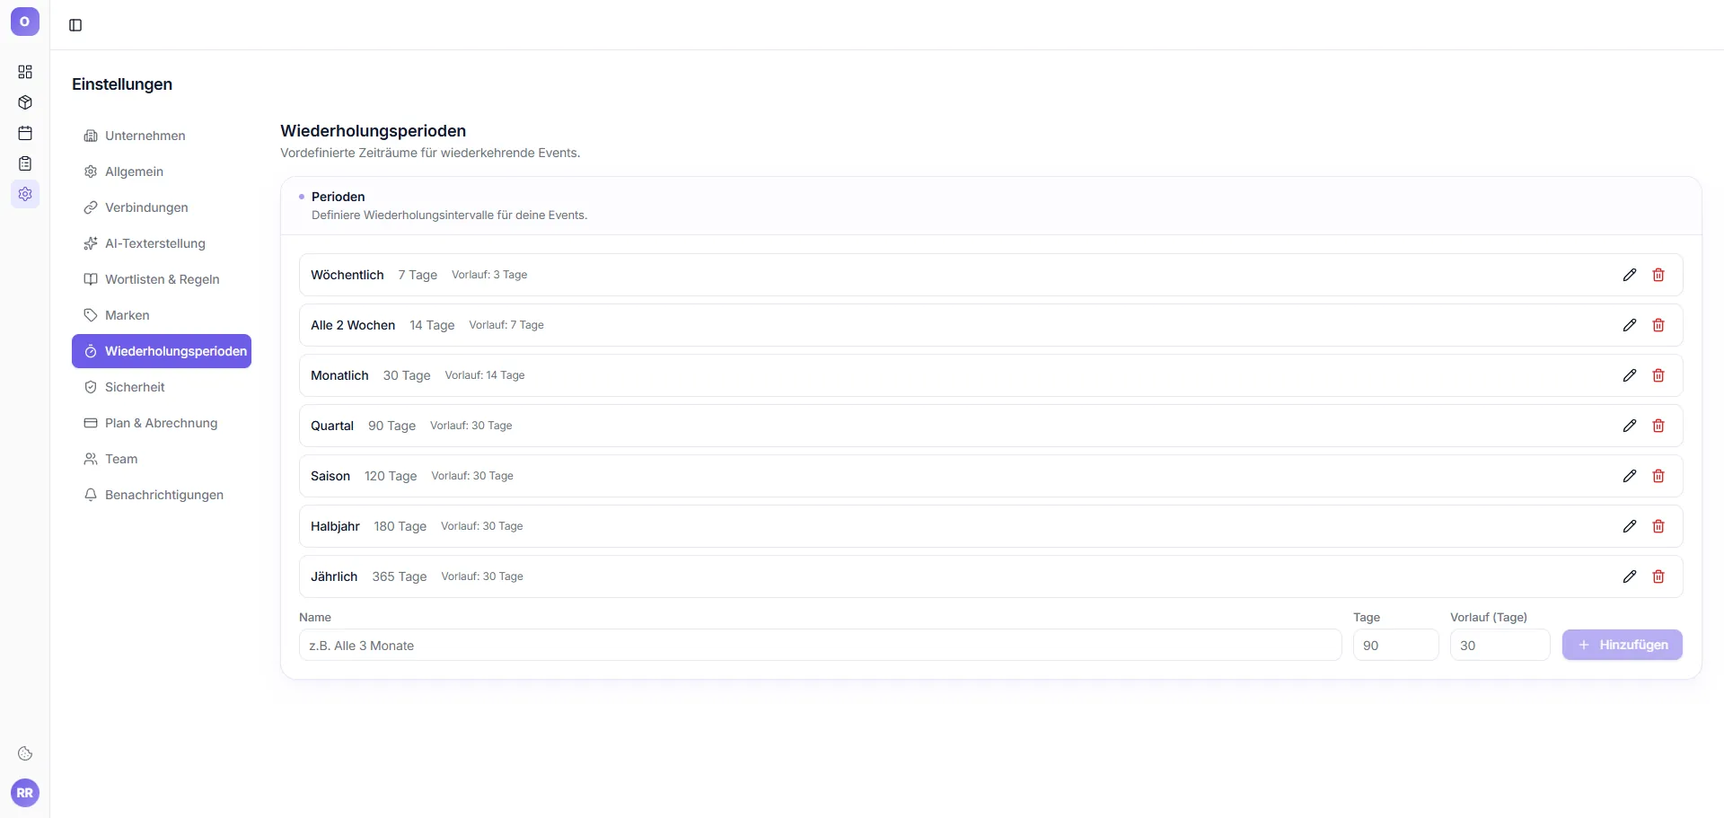Viewport: 1724px width, 818px height.
Task: Click the Vorlauf (Tage) input field
Action: [x=1500, y=645]
